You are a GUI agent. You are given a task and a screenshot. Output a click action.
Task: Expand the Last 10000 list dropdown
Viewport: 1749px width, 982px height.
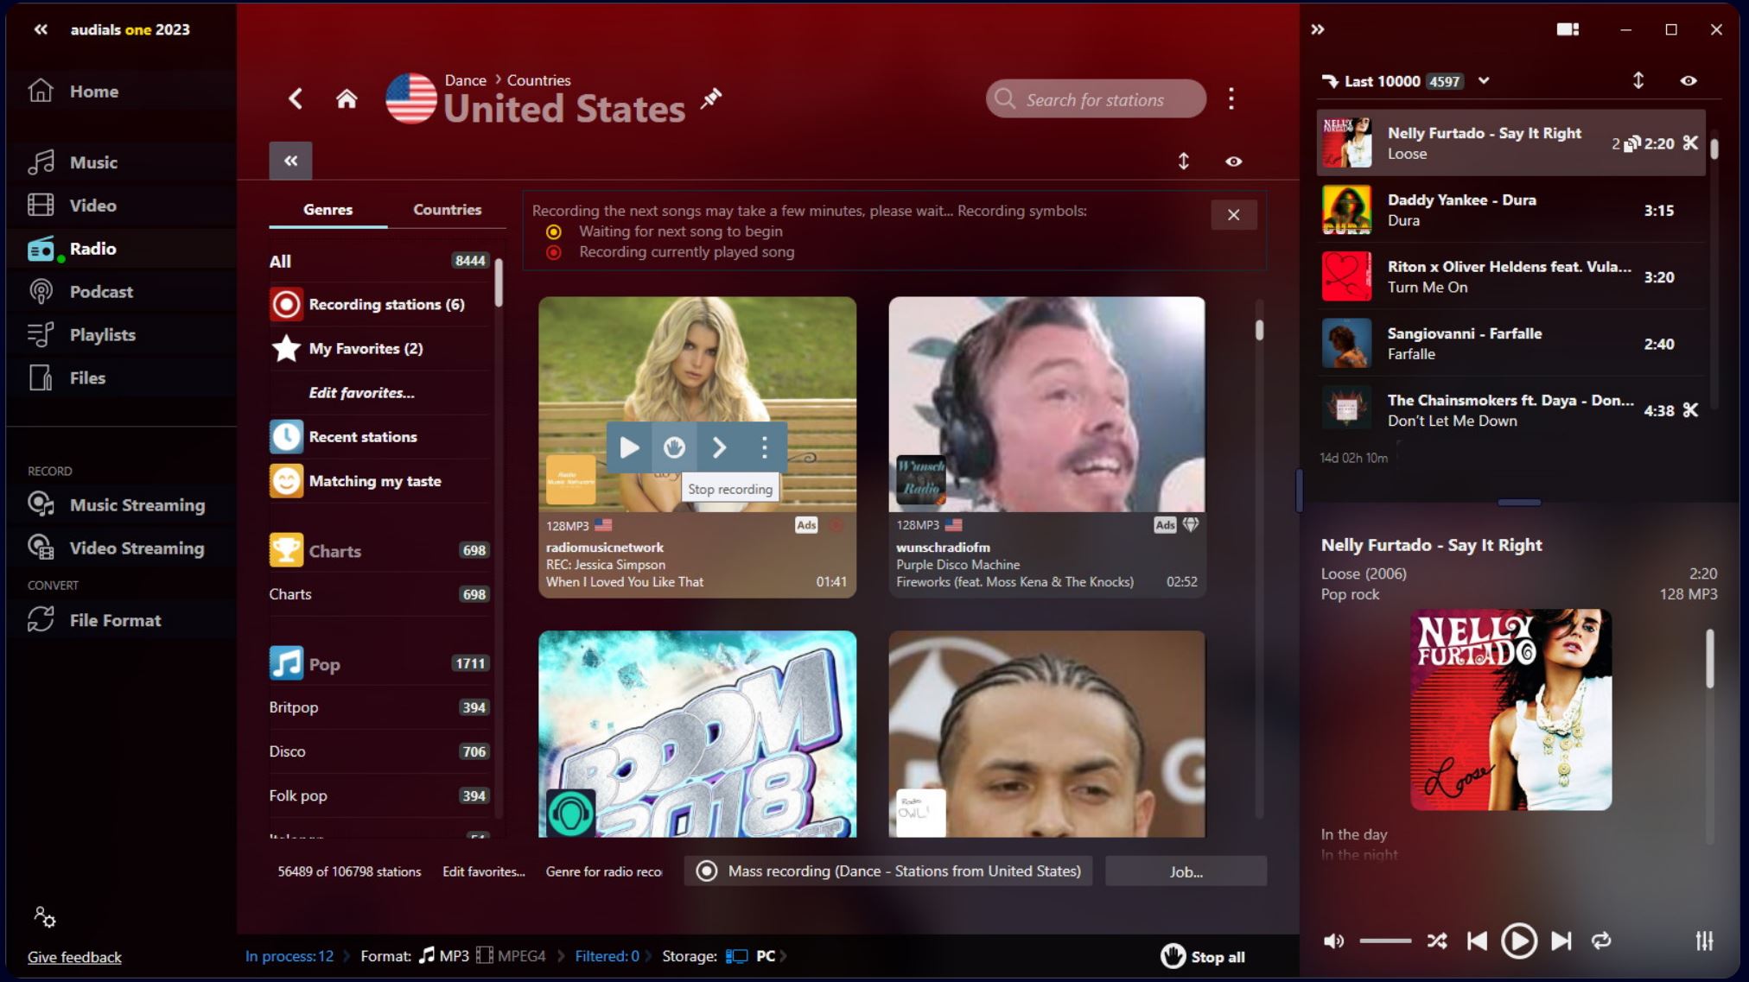point(1484,80)
